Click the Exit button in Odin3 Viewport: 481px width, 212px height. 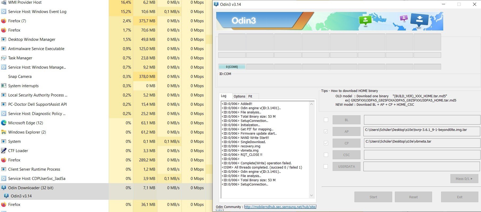coord(459,197)
